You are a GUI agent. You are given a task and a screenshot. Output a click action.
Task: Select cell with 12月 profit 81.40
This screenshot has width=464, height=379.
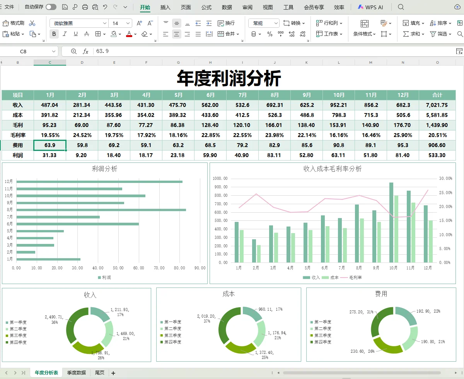(x=403, y=155)
